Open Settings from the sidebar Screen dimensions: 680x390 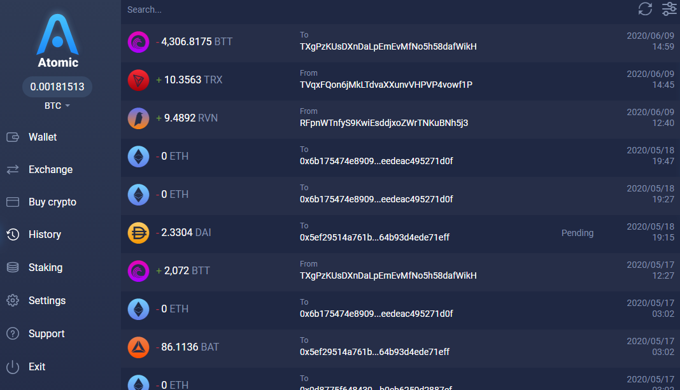pyautogui.click(x=47, y=300)
